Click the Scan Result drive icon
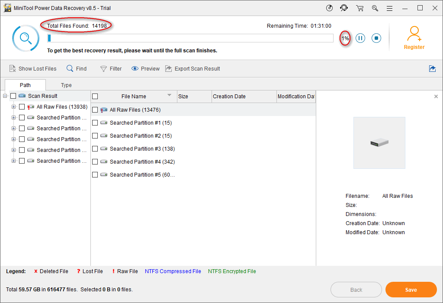Viewport: 443px width, 303px height. click(x=22, y=96)
